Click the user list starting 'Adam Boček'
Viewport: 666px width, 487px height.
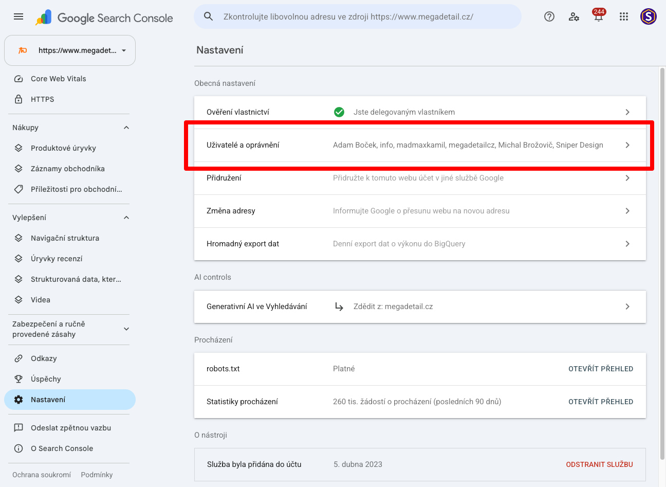tap(468, 145)
